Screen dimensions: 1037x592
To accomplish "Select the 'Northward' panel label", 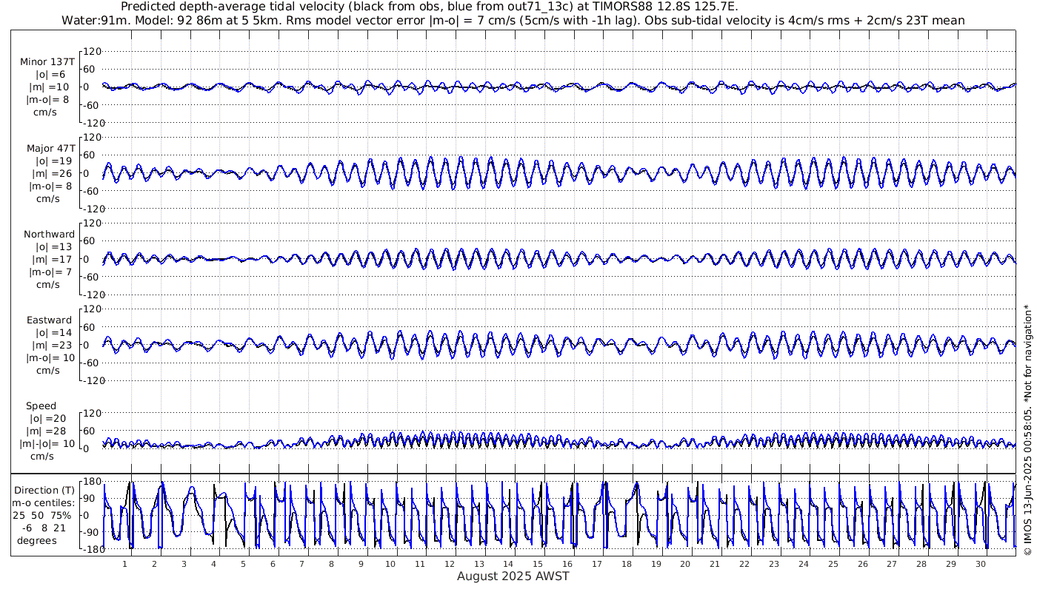I will coord(49,234).
